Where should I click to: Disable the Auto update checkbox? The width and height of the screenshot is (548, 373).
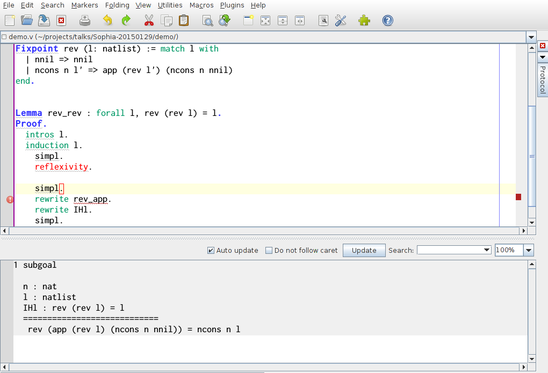tap(211, 250)
